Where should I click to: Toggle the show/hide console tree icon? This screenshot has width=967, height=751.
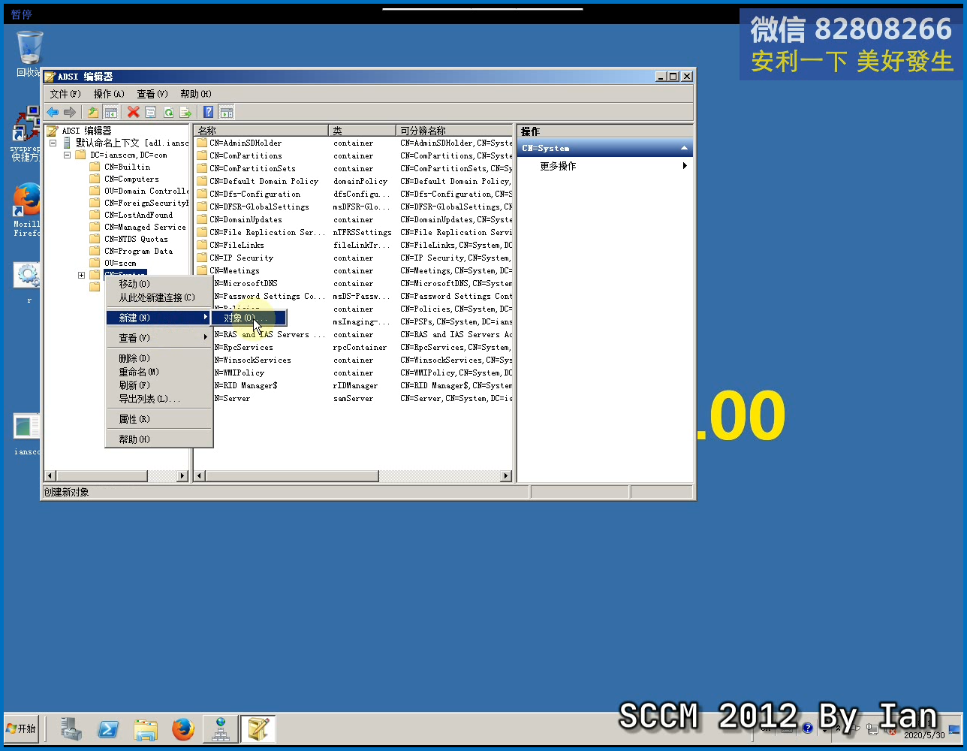pyautogui.click(x=110, y=113)
